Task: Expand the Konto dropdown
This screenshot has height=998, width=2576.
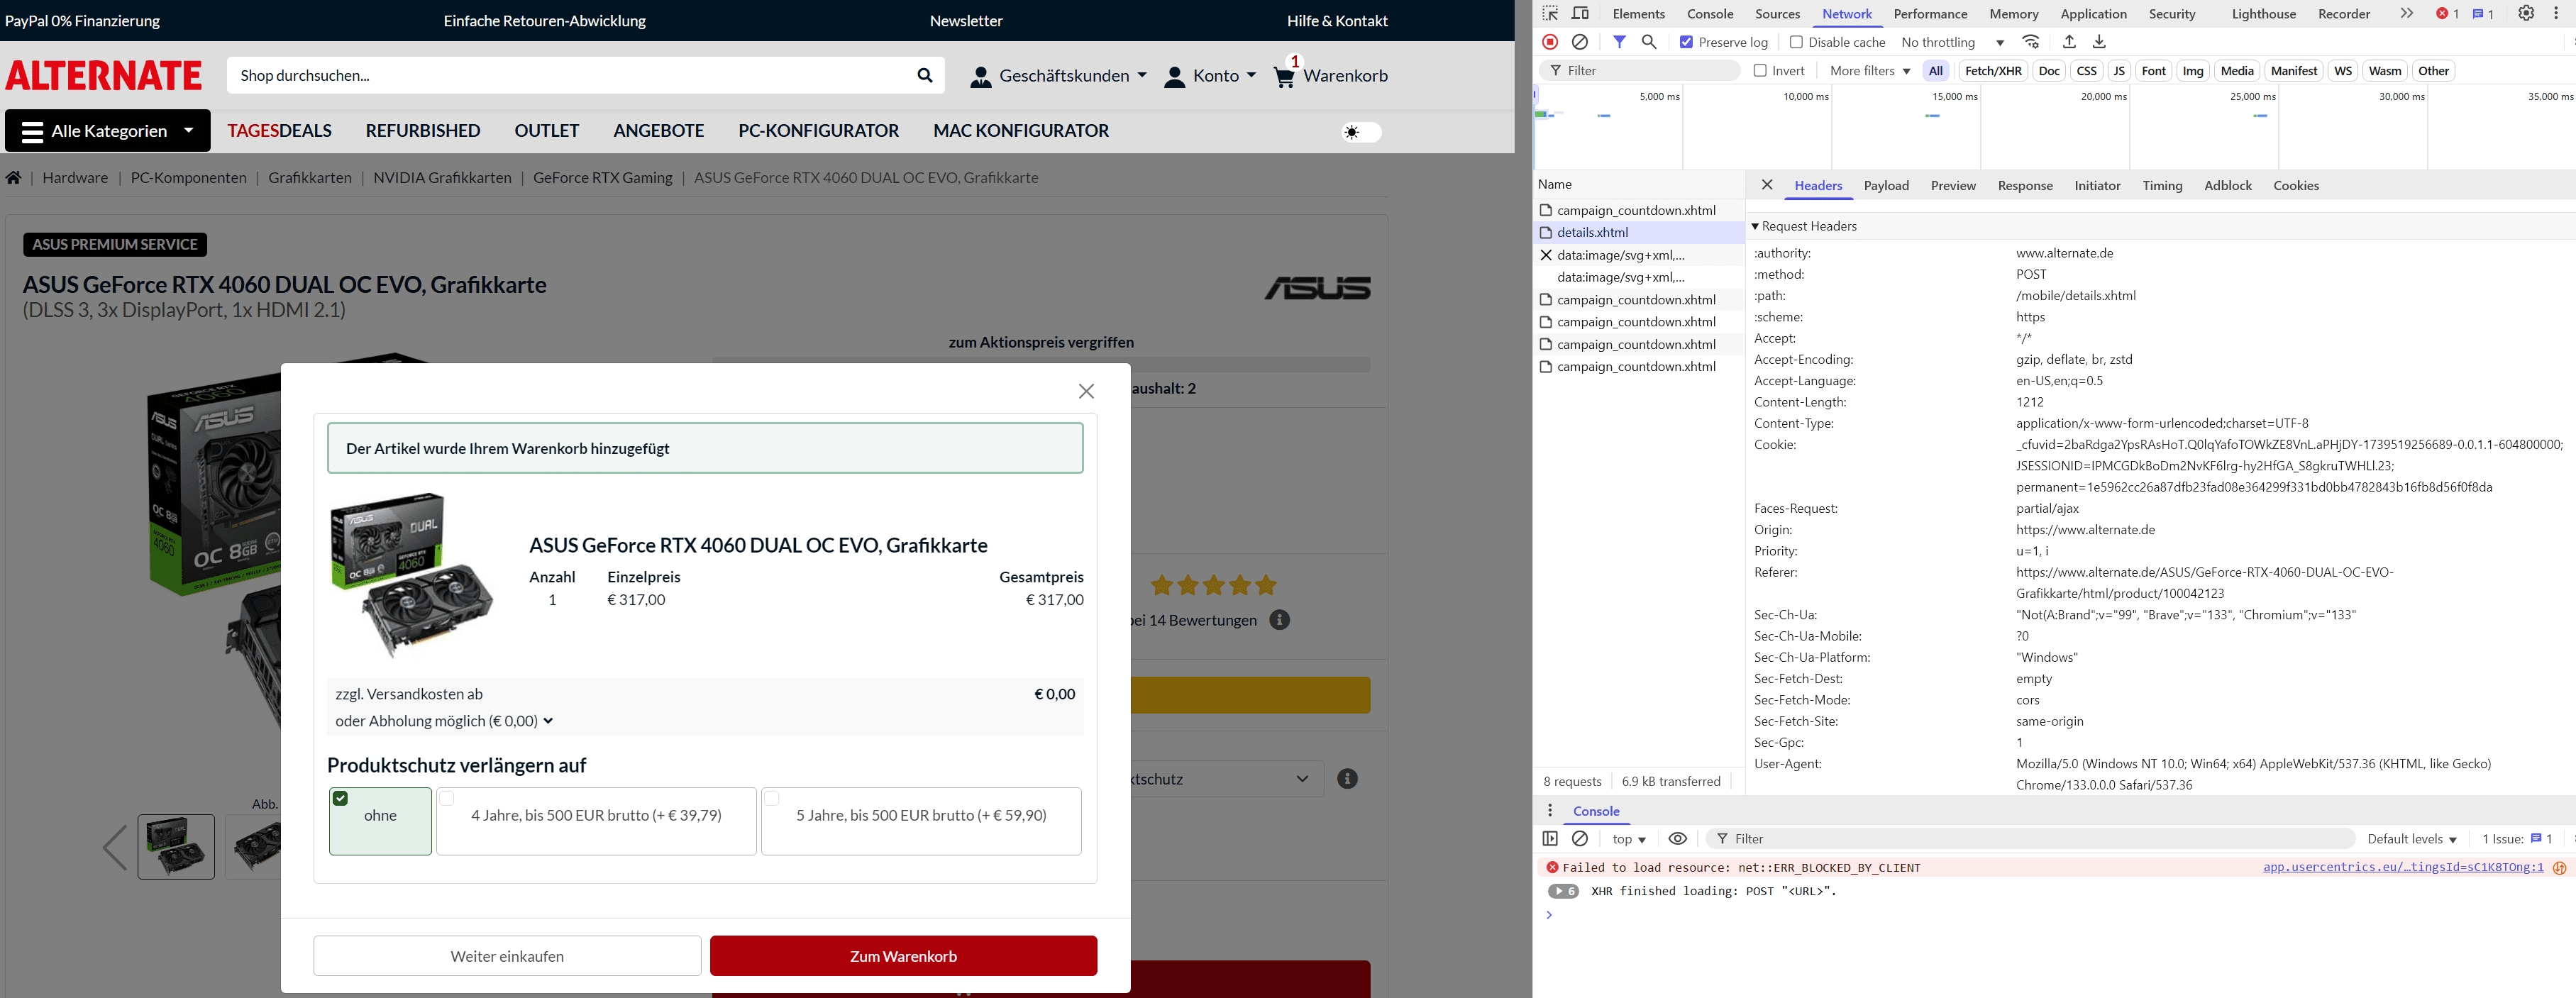Action: (x=1210, y=76)
